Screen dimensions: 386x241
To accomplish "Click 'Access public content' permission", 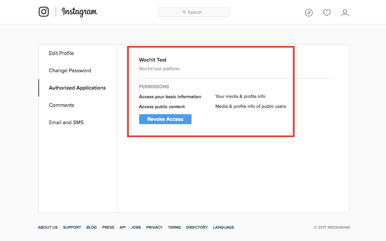I will [x=162, y=107].
